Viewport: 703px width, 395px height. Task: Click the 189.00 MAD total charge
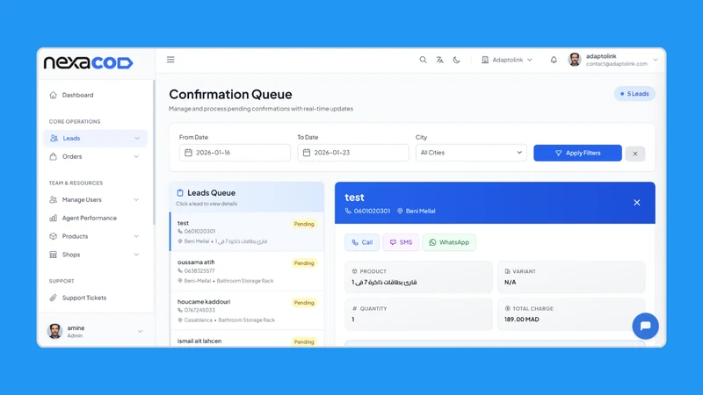[x=521, y=320]
